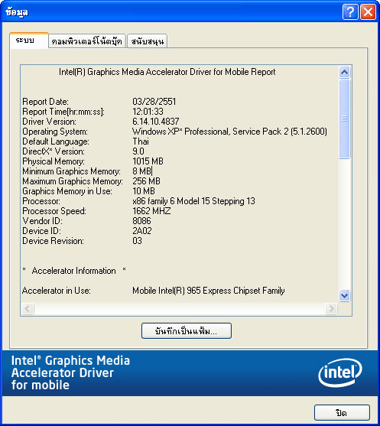The width and height of the screenshot is (380, 426).
Task: Click the Operating System label
Action: pos(55,132)
